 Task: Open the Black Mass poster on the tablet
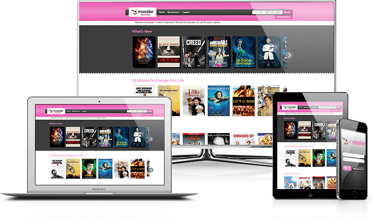305,130
